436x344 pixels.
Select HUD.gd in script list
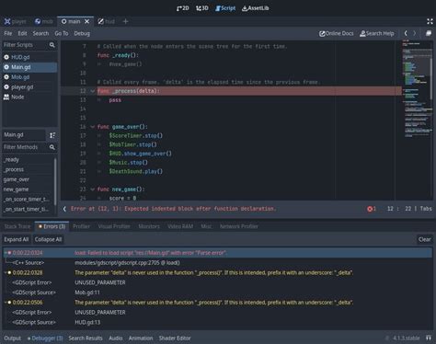pos(29,57)
